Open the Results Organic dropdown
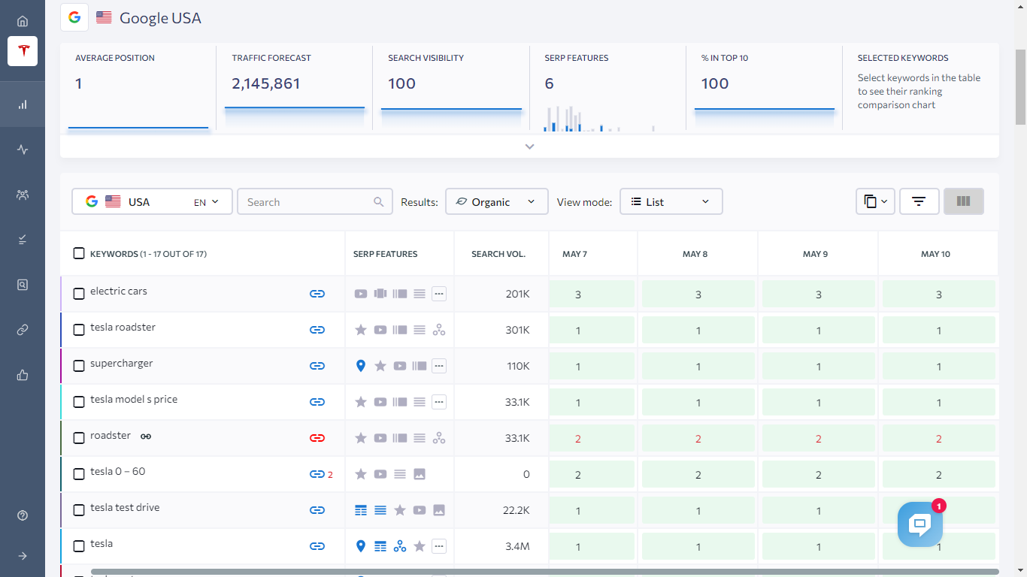Viewport: 1027px width, 577px height. coord(496,201)
